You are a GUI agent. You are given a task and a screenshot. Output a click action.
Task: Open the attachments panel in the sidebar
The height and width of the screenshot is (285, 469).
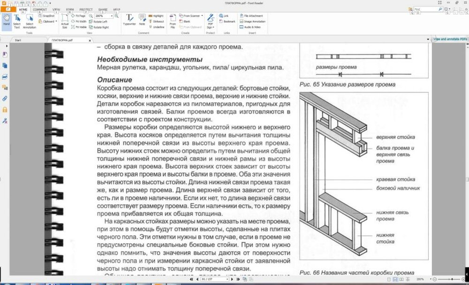5,99
